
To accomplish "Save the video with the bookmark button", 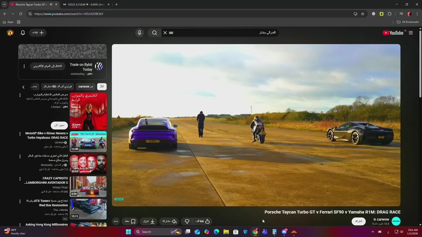I will tap(130, 221).
